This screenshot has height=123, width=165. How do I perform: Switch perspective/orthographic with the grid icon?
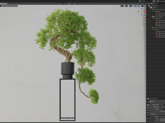click(x=144, y=25)
